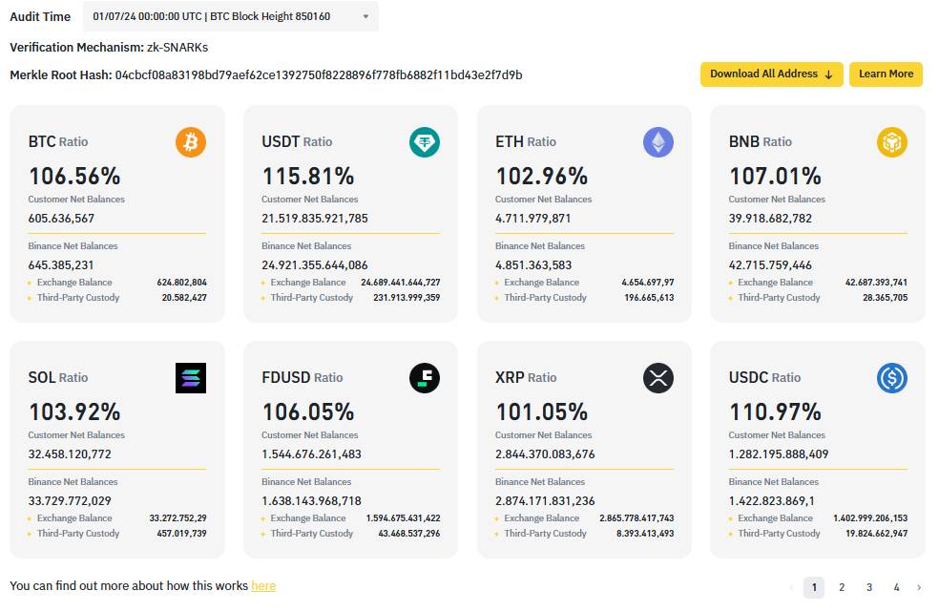Click the USDT ratio value 115.81%
Screen dimensions: 939x612
308,177
